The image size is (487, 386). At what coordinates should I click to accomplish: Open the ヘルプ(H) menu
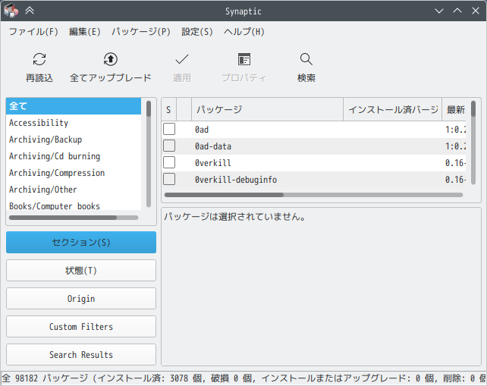(x=244, y=32)
